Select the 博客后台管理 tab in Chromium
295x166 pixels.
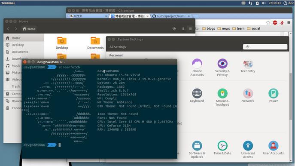(x=130, y=16)
